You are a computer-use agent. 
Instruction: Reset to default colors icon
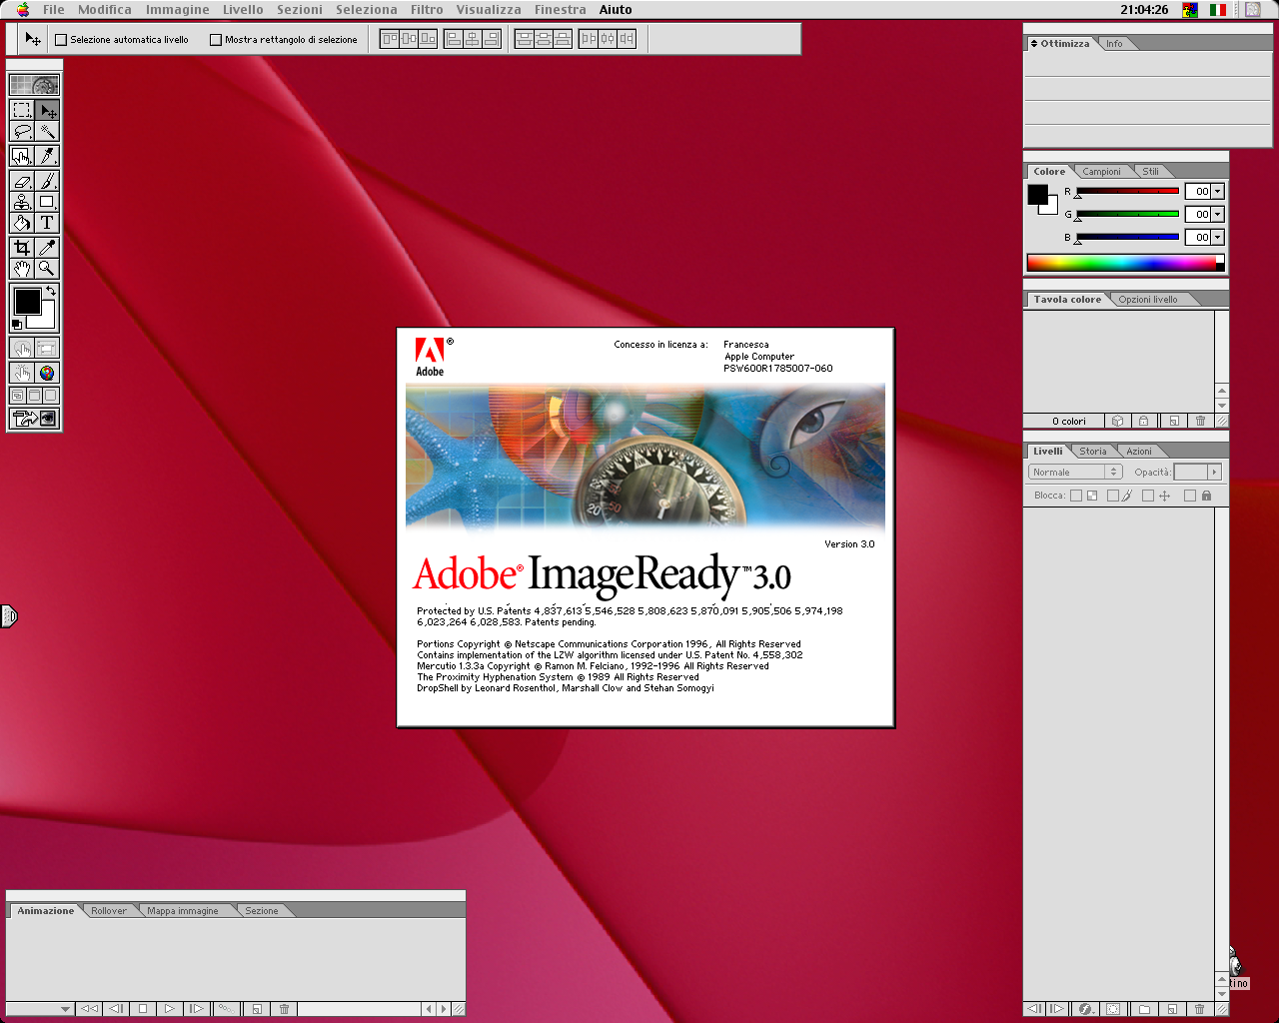coord(16,325)
